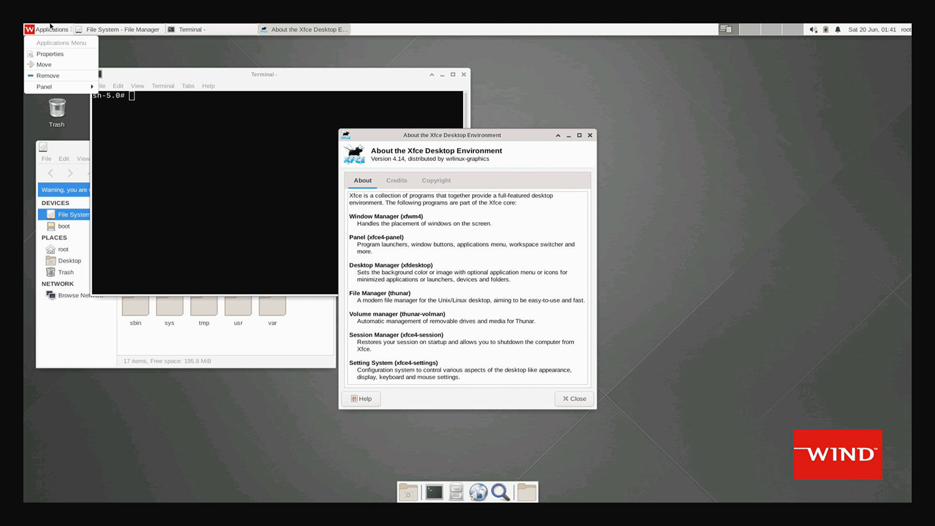Open Edit menu in the File Manager window
This screenshot has width=935, height=526.
pyautogui.click(x=64, y=158)
